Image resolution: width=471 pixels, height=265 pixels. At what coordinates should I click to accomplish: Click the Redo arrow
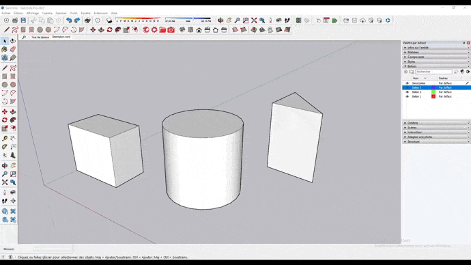(x=77, y=20)
